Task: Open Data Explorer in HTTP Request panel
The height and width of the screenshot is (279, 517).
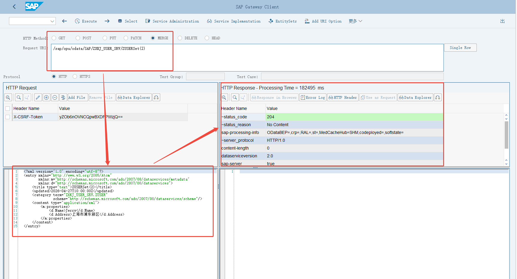Action: 134,97
